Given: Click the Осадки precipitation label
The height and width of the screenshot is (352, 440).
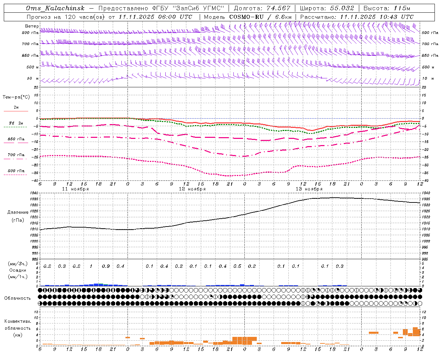Looking at the screenshot, I should click(x=18, y=270).
